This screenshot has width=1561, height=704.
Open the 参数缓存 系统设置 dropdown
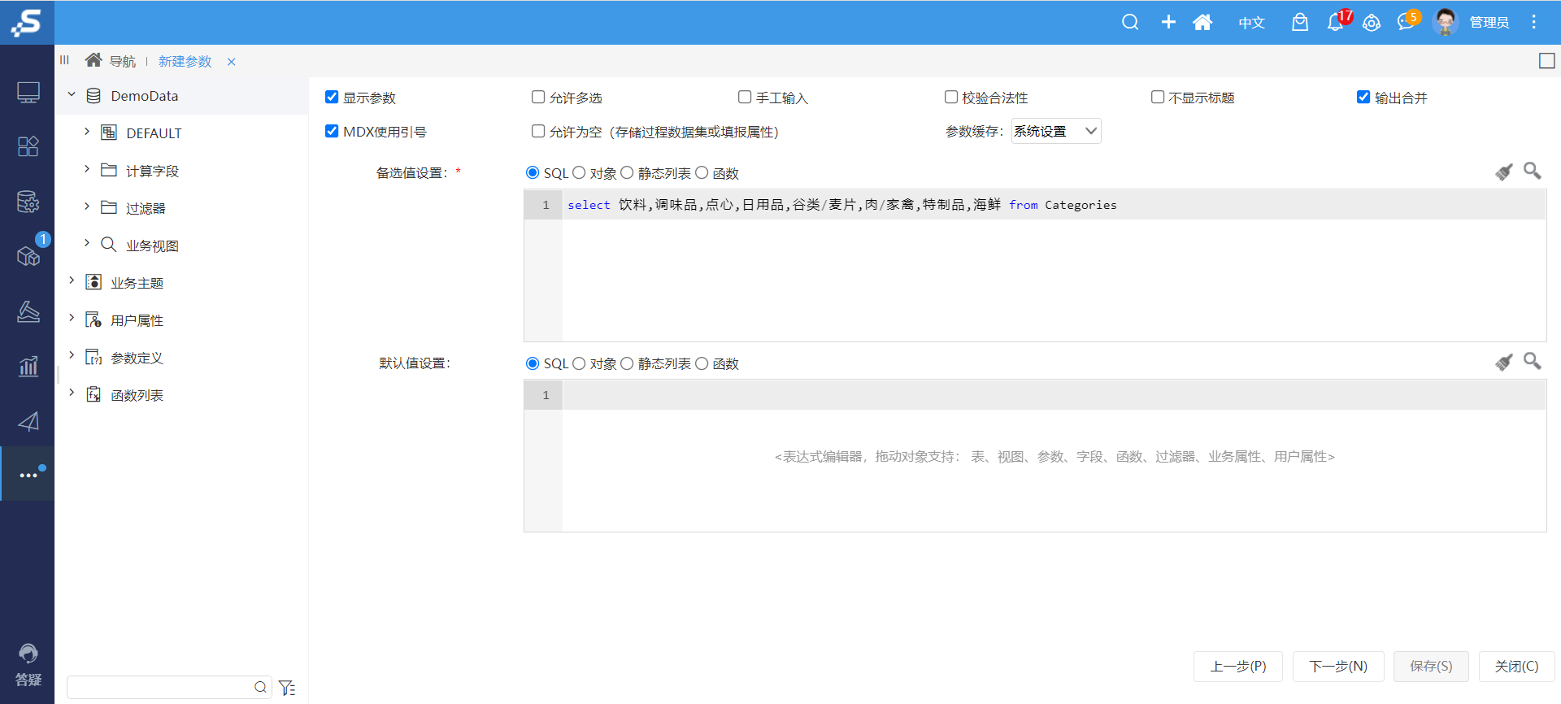1056,131
